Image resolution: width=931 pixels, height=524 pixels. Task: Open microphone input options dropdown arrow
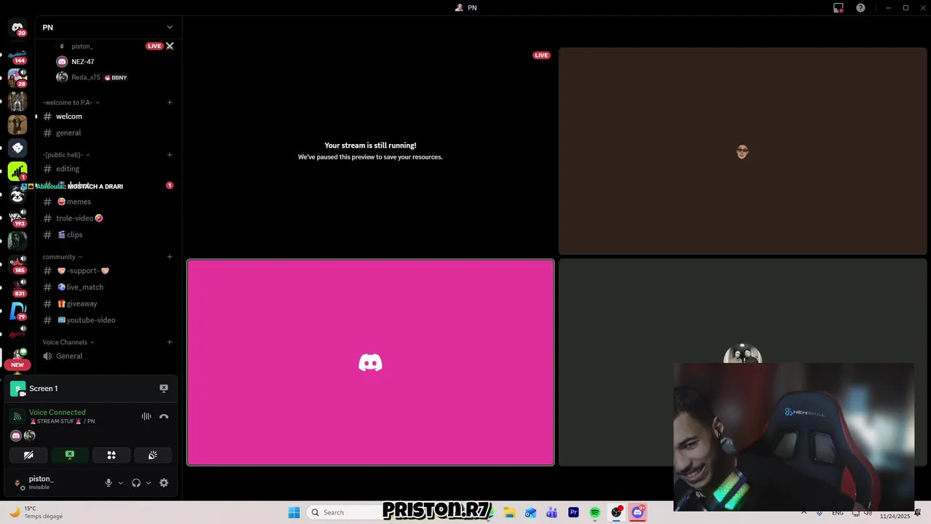point(121,483)
